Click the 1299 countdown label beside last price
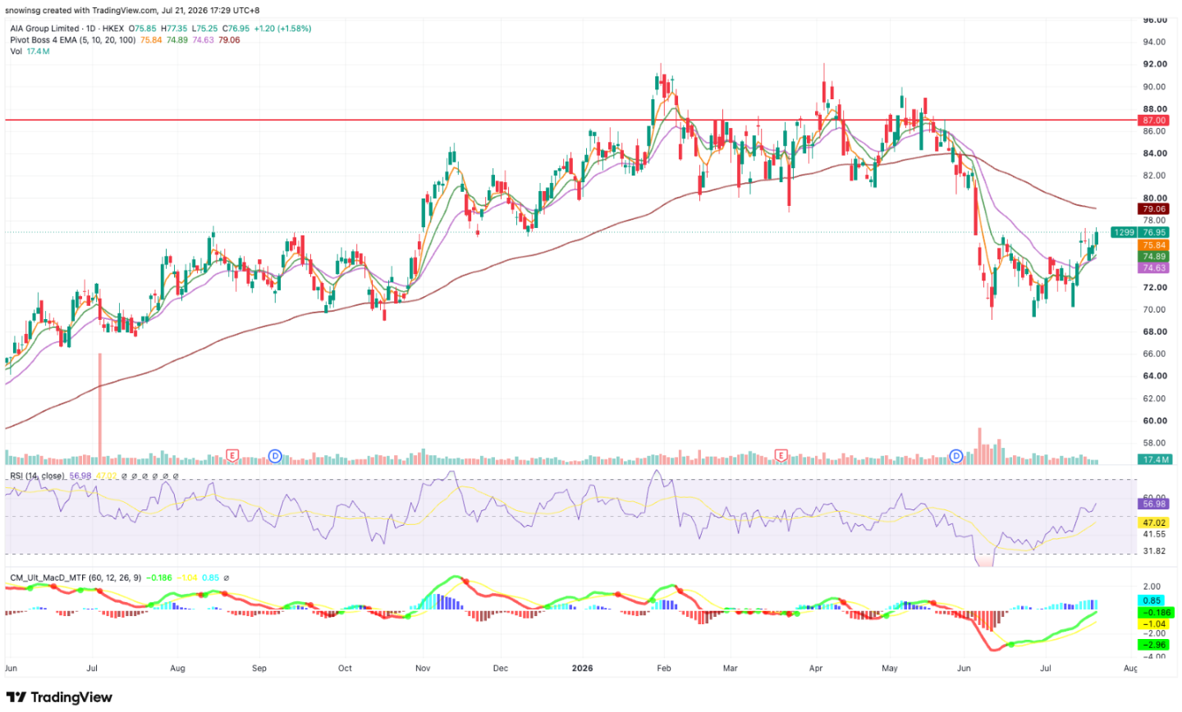 pos(1124,232)
